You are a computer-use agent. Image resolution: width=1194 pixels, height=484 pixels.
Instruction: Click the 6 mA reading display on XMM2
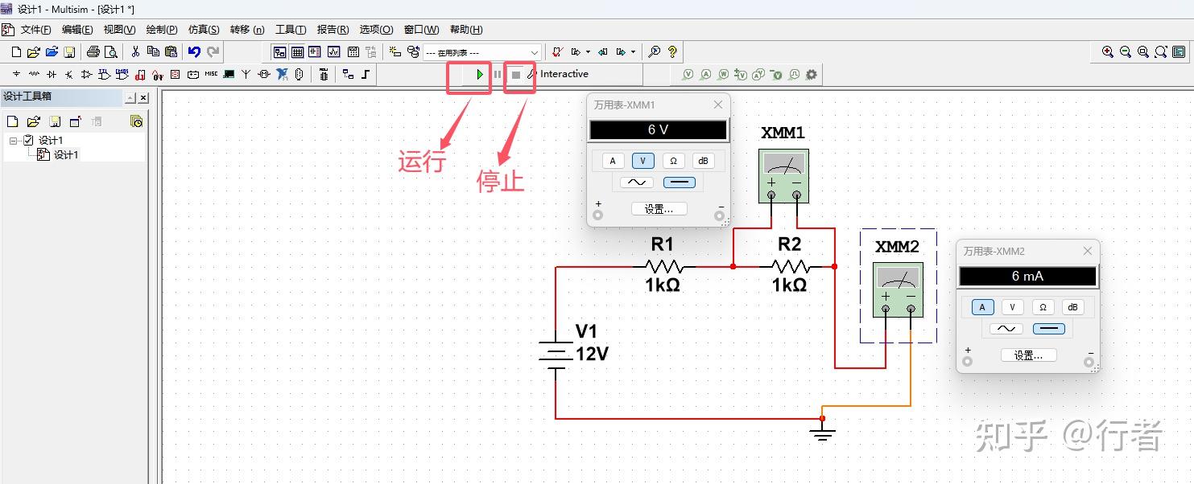1028,276
